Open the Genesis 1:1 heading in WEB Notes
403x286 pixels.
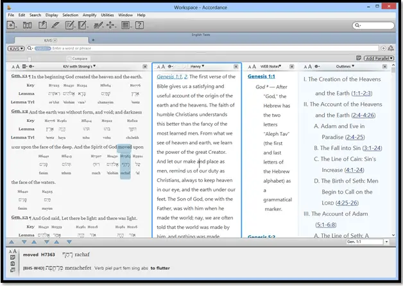click(x=261, y=76)
